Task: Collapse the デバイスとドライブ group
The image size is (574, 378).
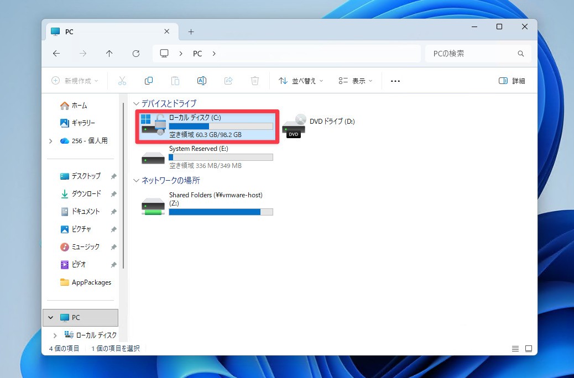Action: click(136, 103)
